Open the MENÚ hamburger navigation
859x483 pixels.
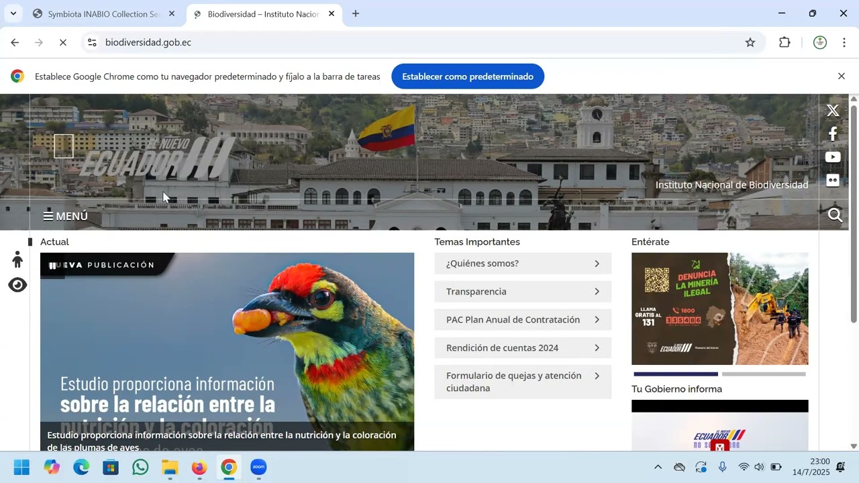(x=65, y=216)
